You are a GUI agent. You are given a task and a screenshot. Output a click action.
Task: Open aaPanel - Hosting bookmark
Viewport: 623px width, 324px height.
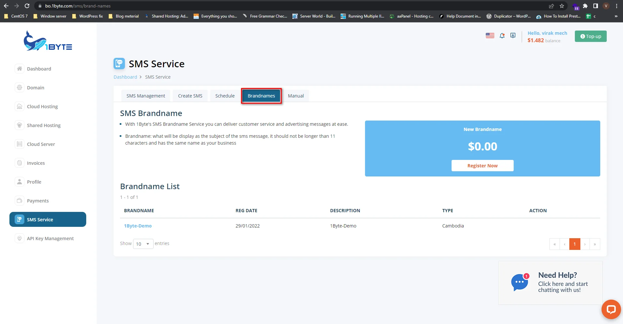411,16
